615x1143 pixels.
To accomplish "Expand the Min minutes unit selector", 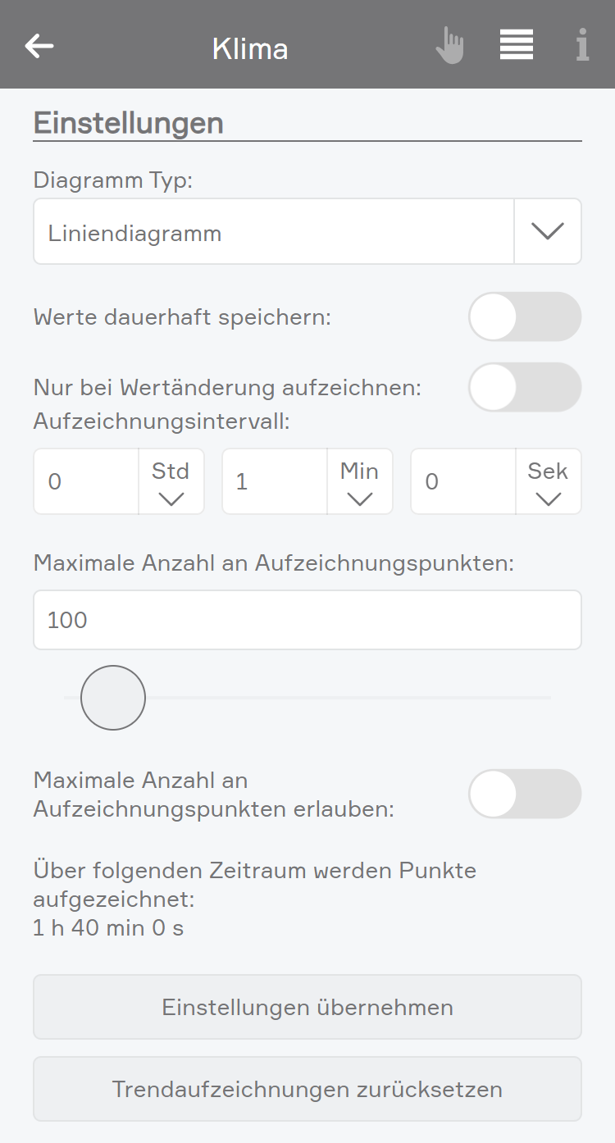I will (360, 481).
